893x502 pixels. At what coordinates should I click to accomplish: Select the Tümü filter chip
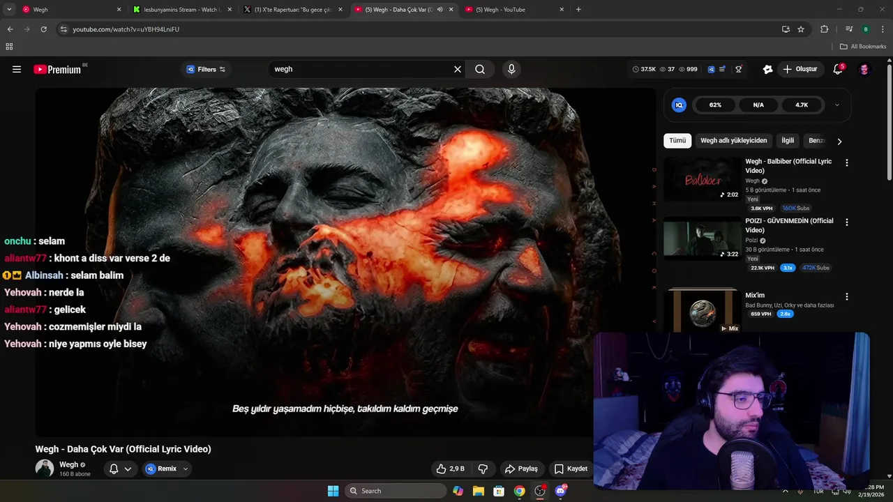pyautogui.click(x=677, y=140)
